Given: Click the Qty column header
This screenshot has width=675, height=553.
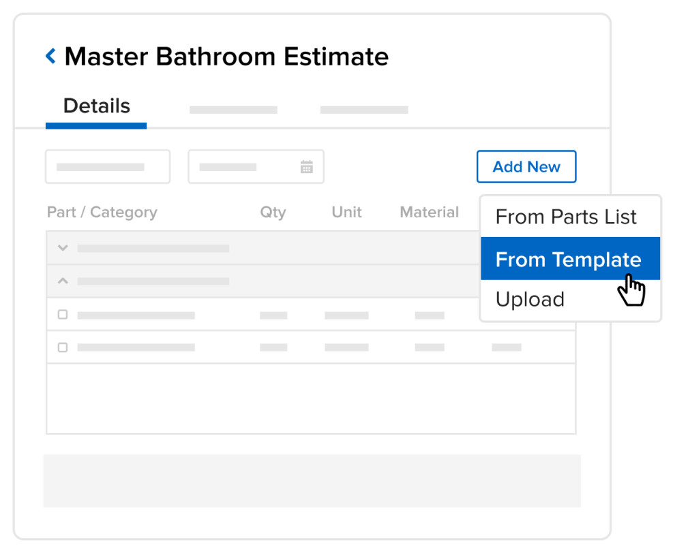Looking at the screenshot, I should pos(273,212).
